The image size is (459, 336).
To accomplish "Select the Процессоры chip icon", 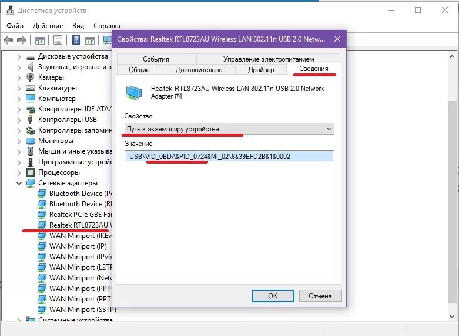I will coord(31,172).
